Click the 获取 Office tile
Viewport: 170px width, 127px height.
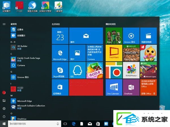click(x=148, y=87)
